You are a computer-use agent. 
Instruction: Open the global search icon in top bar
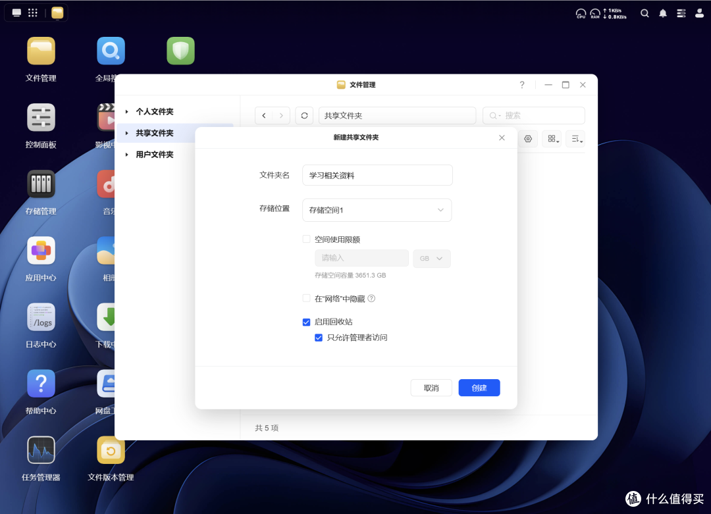coord(645,13)
